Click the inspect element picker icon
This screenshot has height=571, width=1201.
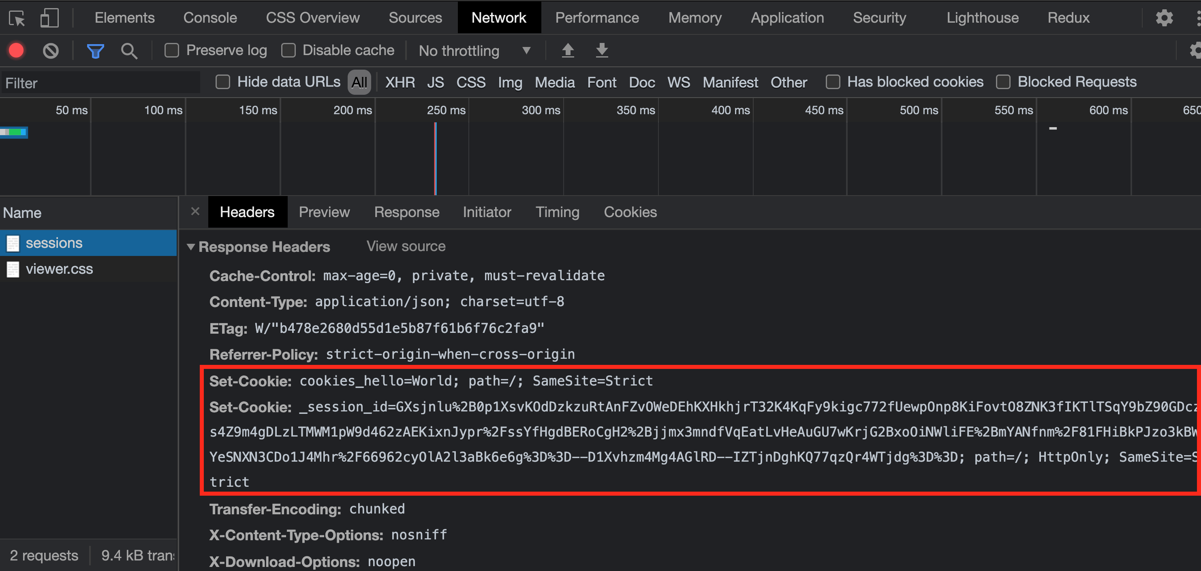[x=17, y=18]
